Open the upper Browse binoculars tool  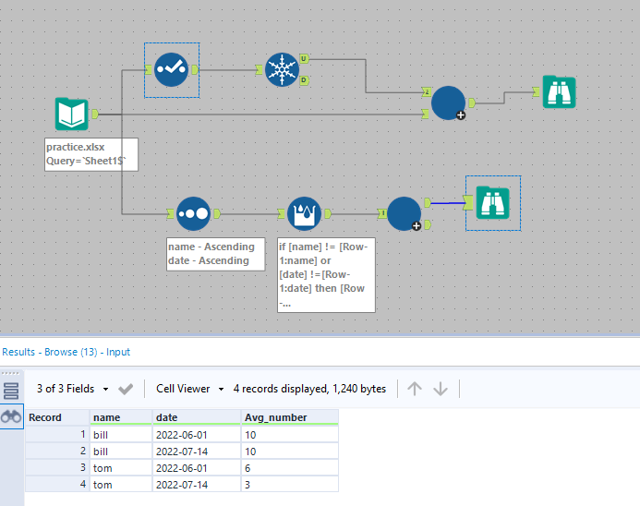click(x=559, y=91)
